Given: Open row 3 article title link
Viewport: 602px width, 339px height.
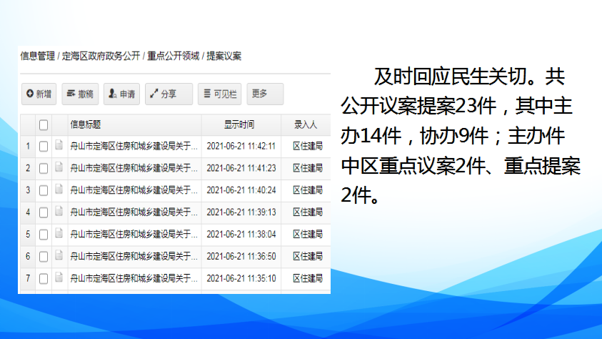Looking at the screenshot, I should [133, 190].
